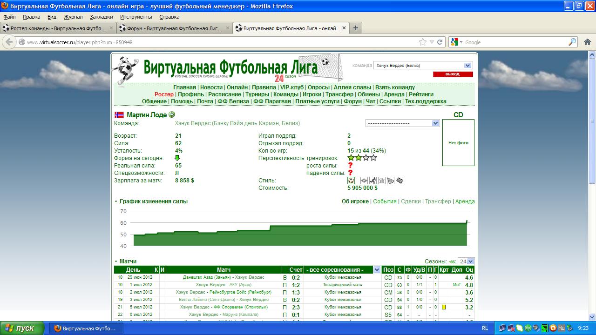Reload the page using the refresh icon
Image resolution: width=596 pixels, height=335 pixels.
[x=440, y=42]
